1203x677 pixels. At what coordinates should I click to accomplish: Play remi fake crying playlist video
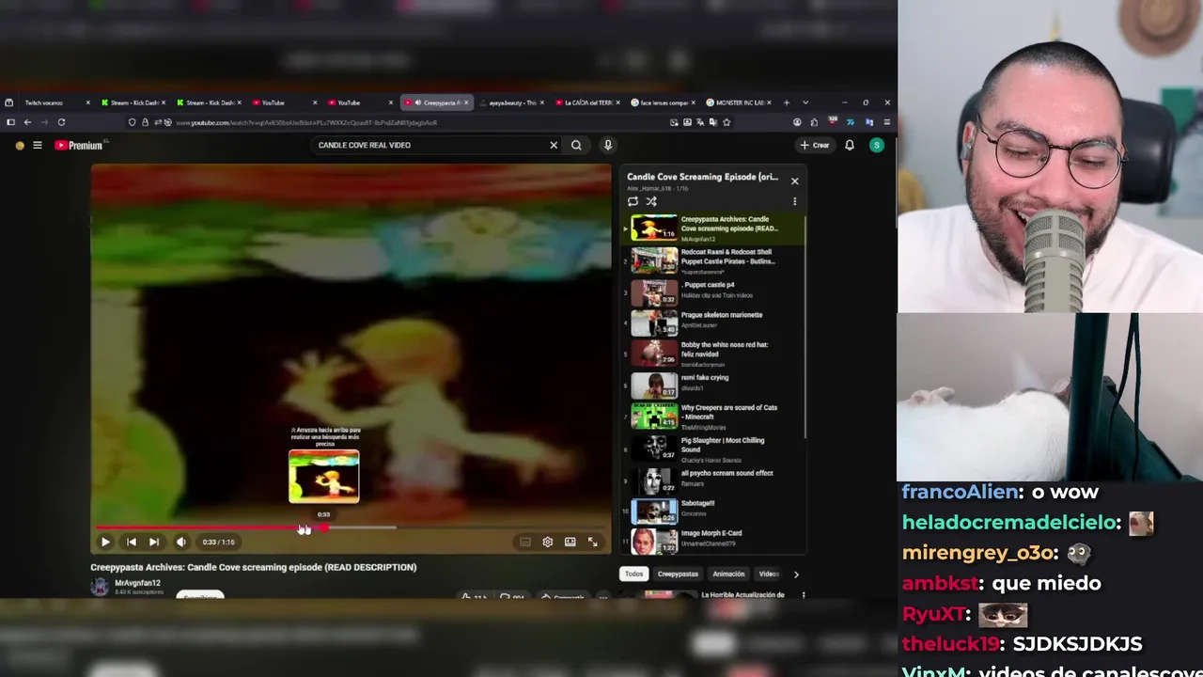pyautogui.click(x=712, y=384)
